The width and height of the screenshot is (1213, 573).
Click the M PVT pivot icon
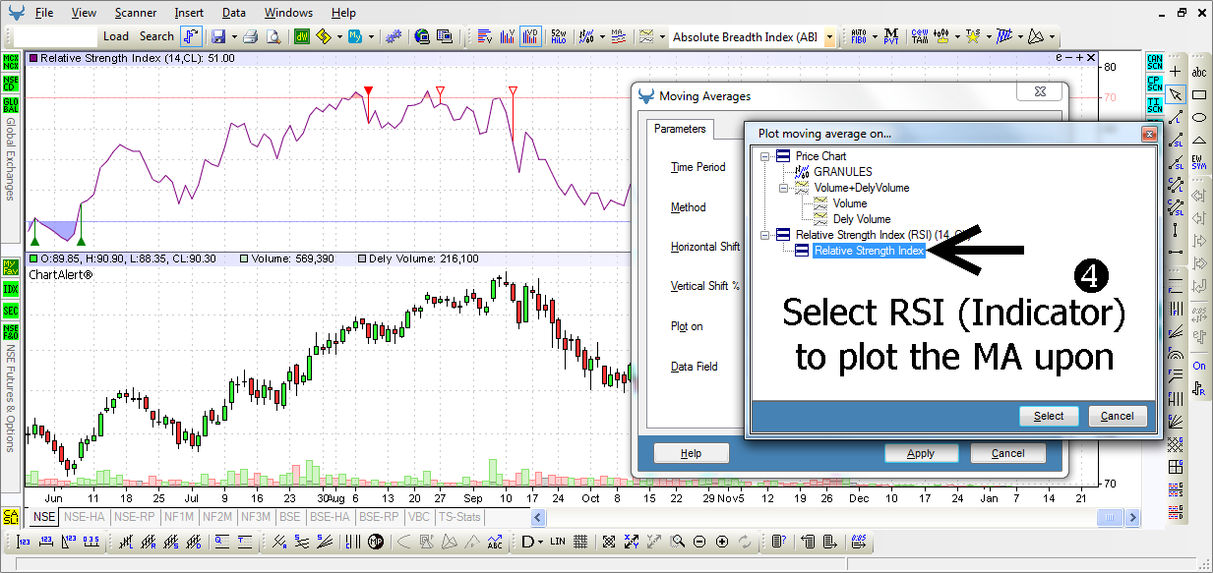tap(891, 36)
